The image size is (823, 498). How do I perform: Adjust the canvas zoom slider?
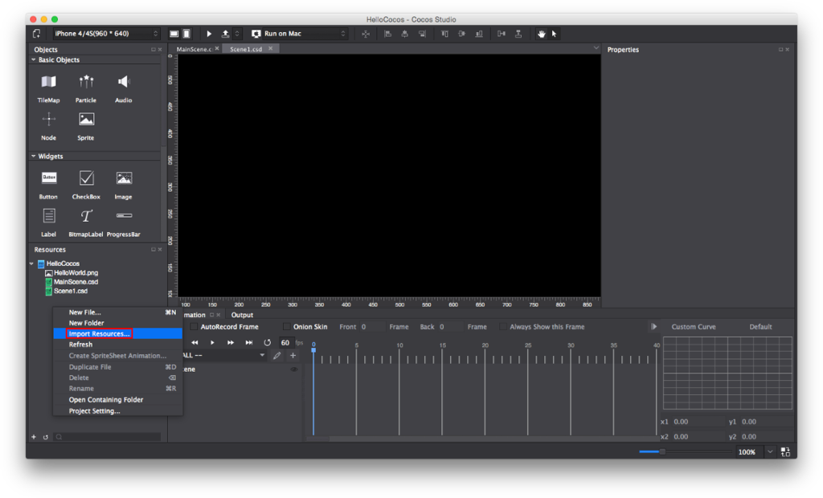tap(662, 451)
